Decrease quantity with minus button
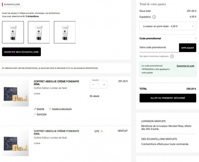This screenshot has width=199, height=162. point(93,84)
